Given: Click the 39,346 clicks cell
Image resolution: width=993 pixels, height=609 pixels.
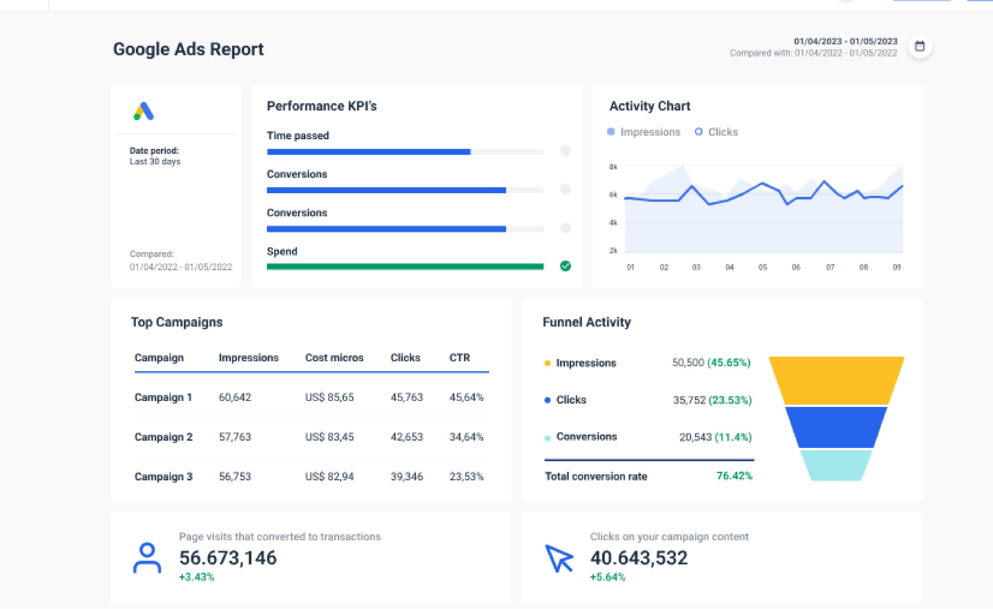Looking at the screenshot, I should (407, 477).
